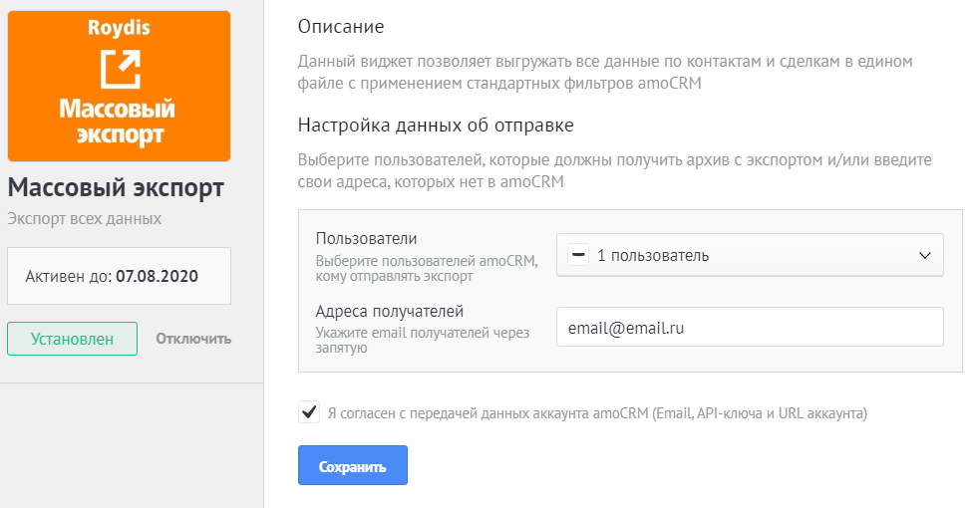The image size is (974, 508).
Task: Click the Выберите пользователей amoCRM hint text
Action: [427, 269]
